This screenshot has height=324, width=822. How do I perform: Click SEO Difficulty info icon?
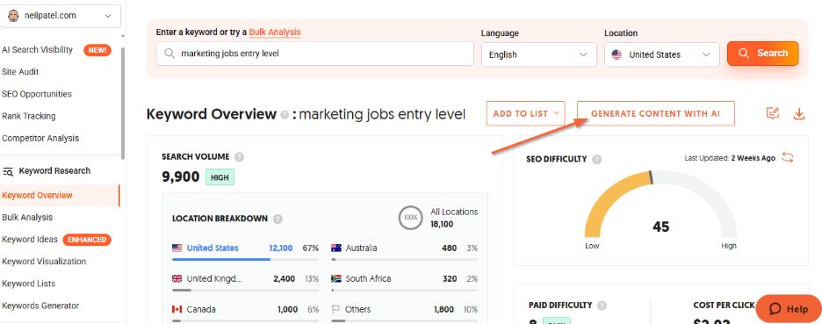coord(596,160)
